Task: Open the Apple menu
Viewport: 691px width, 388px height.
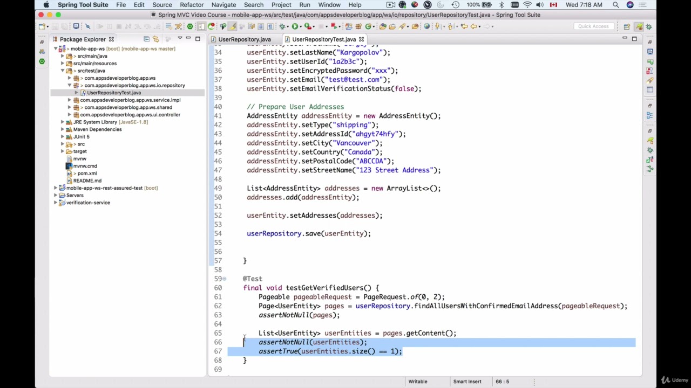Action: 46,5
